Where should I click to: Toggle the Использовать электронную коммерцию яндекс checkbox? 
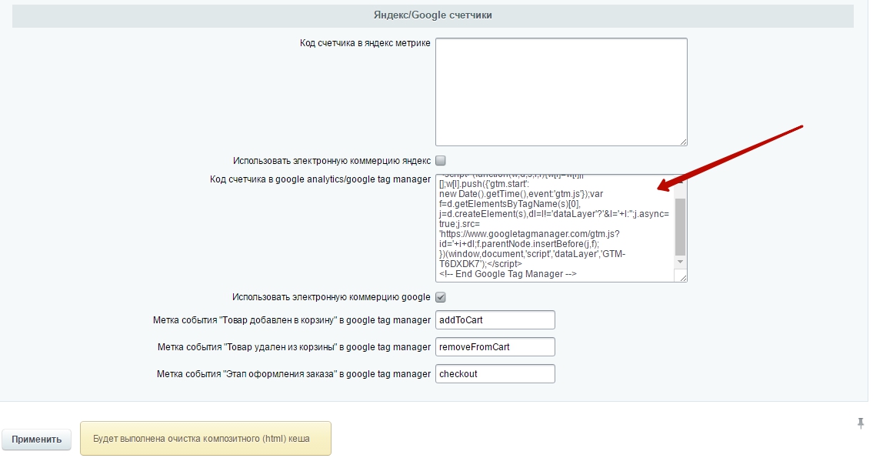pyautogui.click(x=441, y=160)
